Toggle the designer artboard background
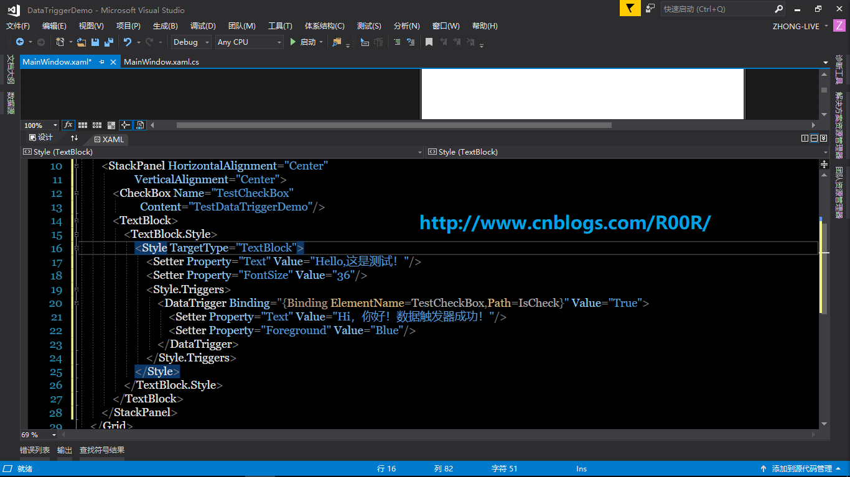 coord(111,125)
